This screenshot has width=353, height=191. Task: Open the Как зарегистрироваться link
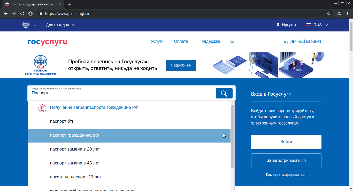tap(286, 175)
